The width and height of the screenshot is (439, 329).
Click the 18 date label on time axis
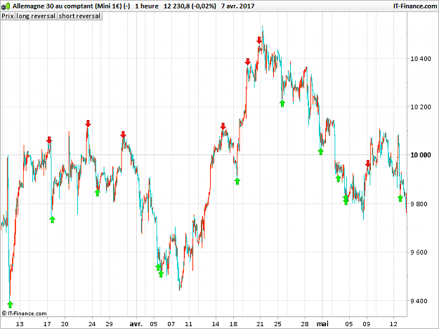click(x=233, y=324)
